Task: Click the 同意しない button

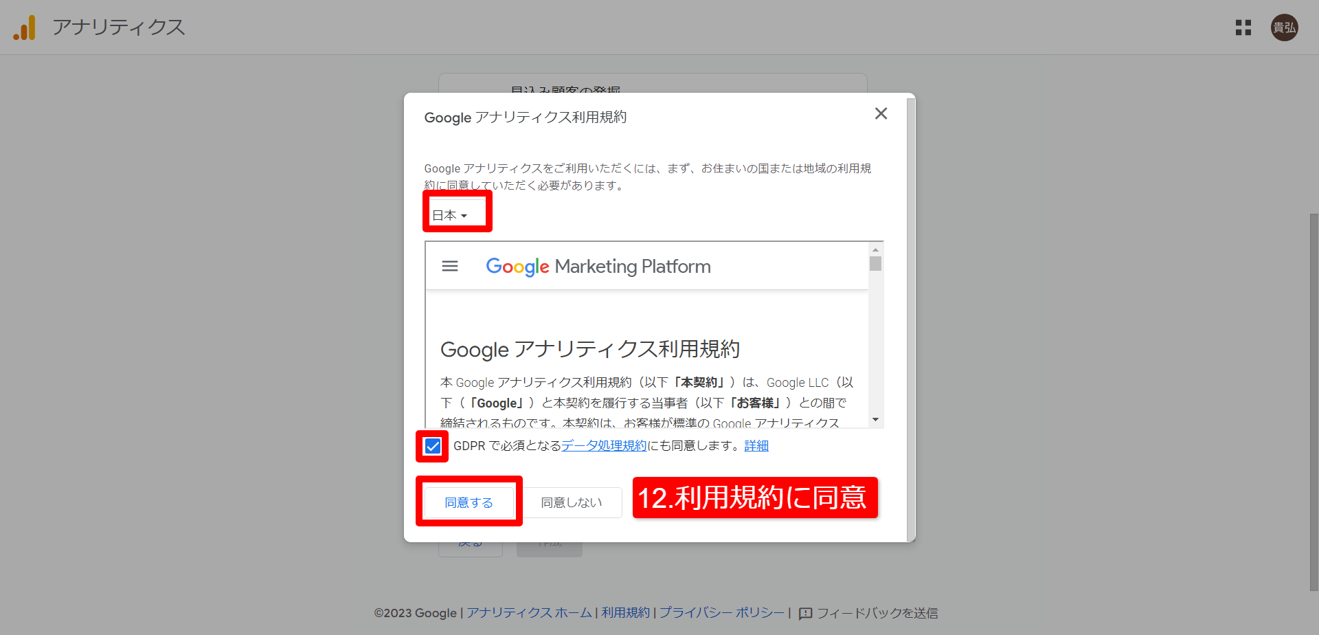Action: coord(572,502)
